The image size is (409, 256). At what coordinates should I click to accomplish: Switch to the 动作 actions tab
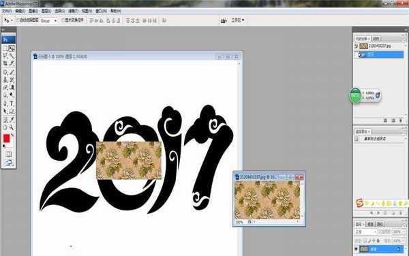click(376, 39)
